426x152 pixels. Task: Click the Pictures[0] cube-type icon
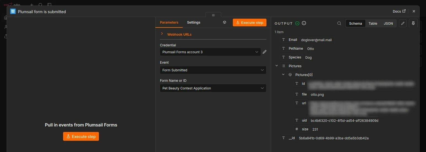point(290,75)
